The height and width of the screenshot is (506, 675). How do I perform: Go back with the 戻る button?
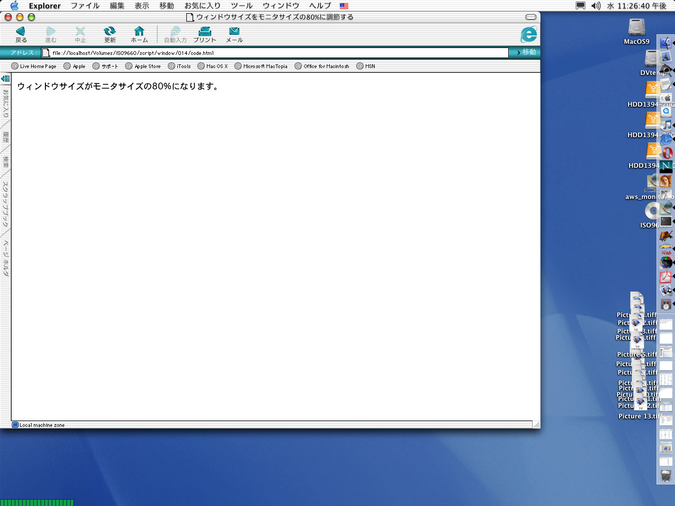21,35
